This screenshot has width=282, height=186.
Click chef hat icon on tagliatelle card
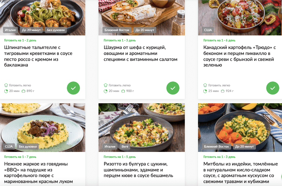pos(6,85)
